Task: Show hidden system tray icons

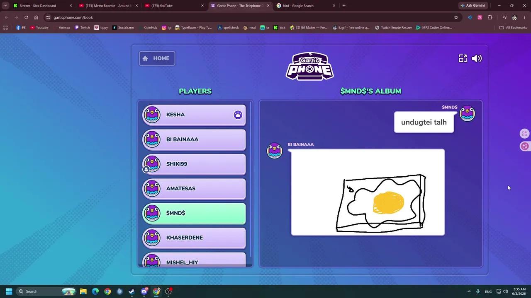Action: point(469,291)
